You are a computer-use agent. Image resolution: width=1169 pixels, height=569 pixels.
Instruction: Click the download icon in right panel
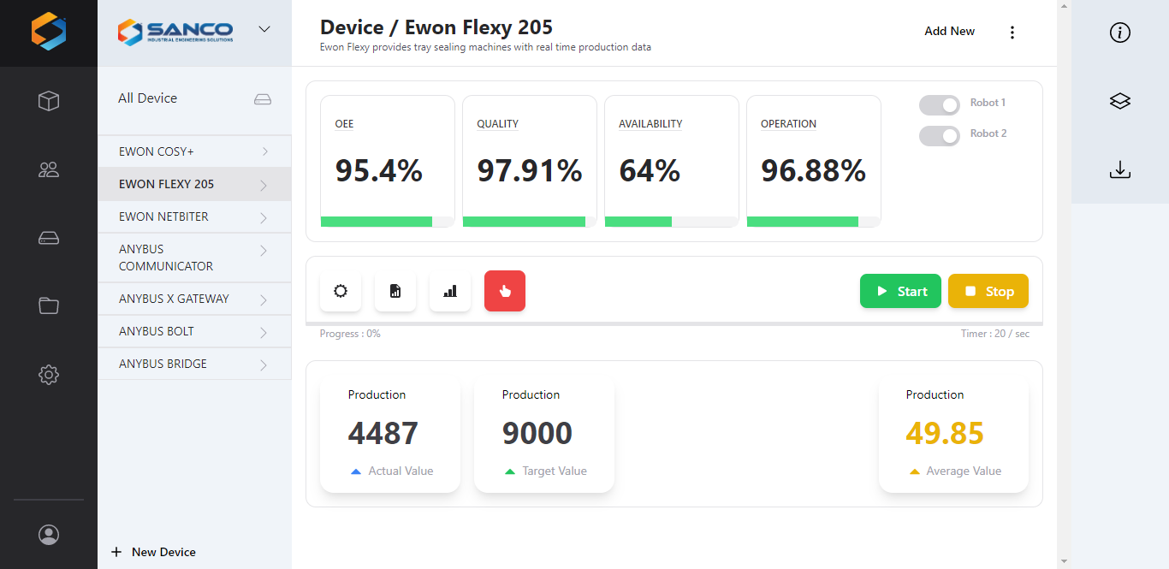click(x=1120, y=170)
